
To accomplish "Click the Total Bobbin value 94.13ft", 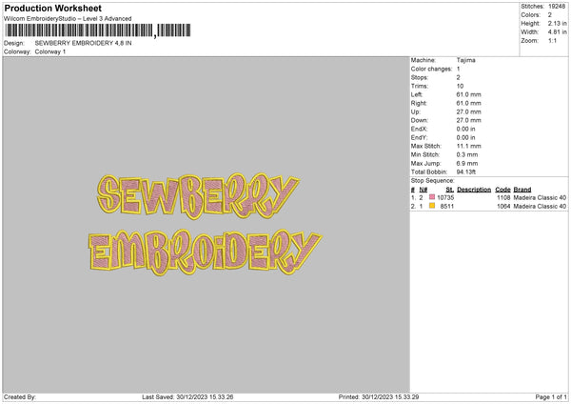I will click(466, 172).
